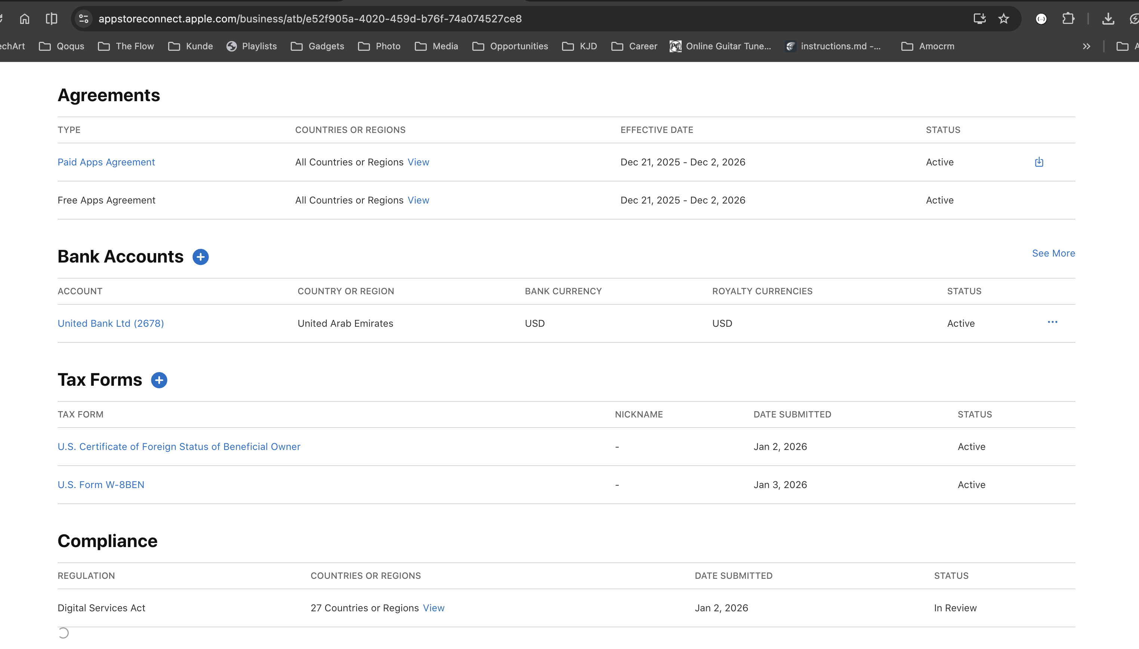
Task: Open browser extensions puzzle icon
Action: pos(1068,19)
